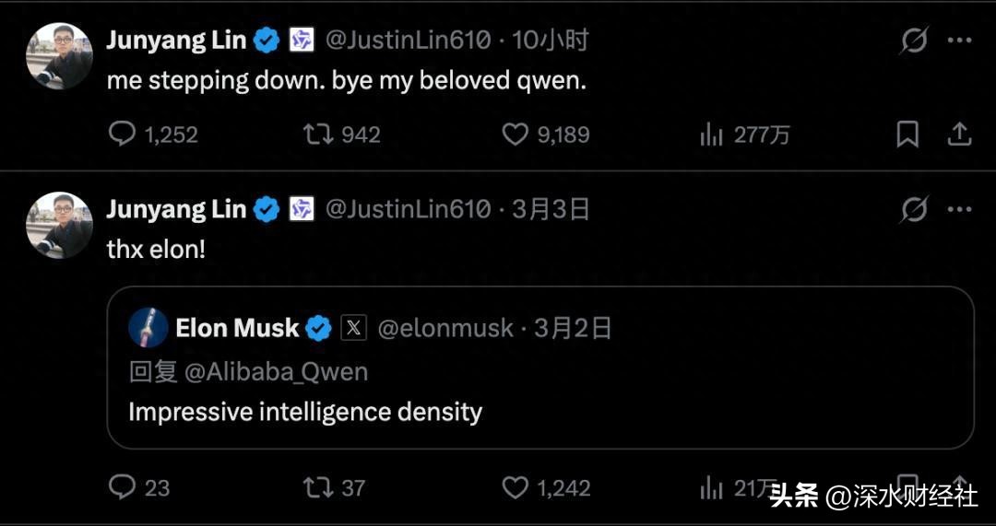Retweet the "me stepping down" tweet
This screenshot has width=996, height=526.
[x=318, y=134]
